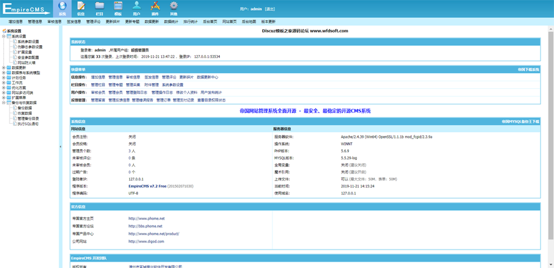Select 后台首页 in the top shortcut bar
The image size is (554, 268).
coord(210,22)
